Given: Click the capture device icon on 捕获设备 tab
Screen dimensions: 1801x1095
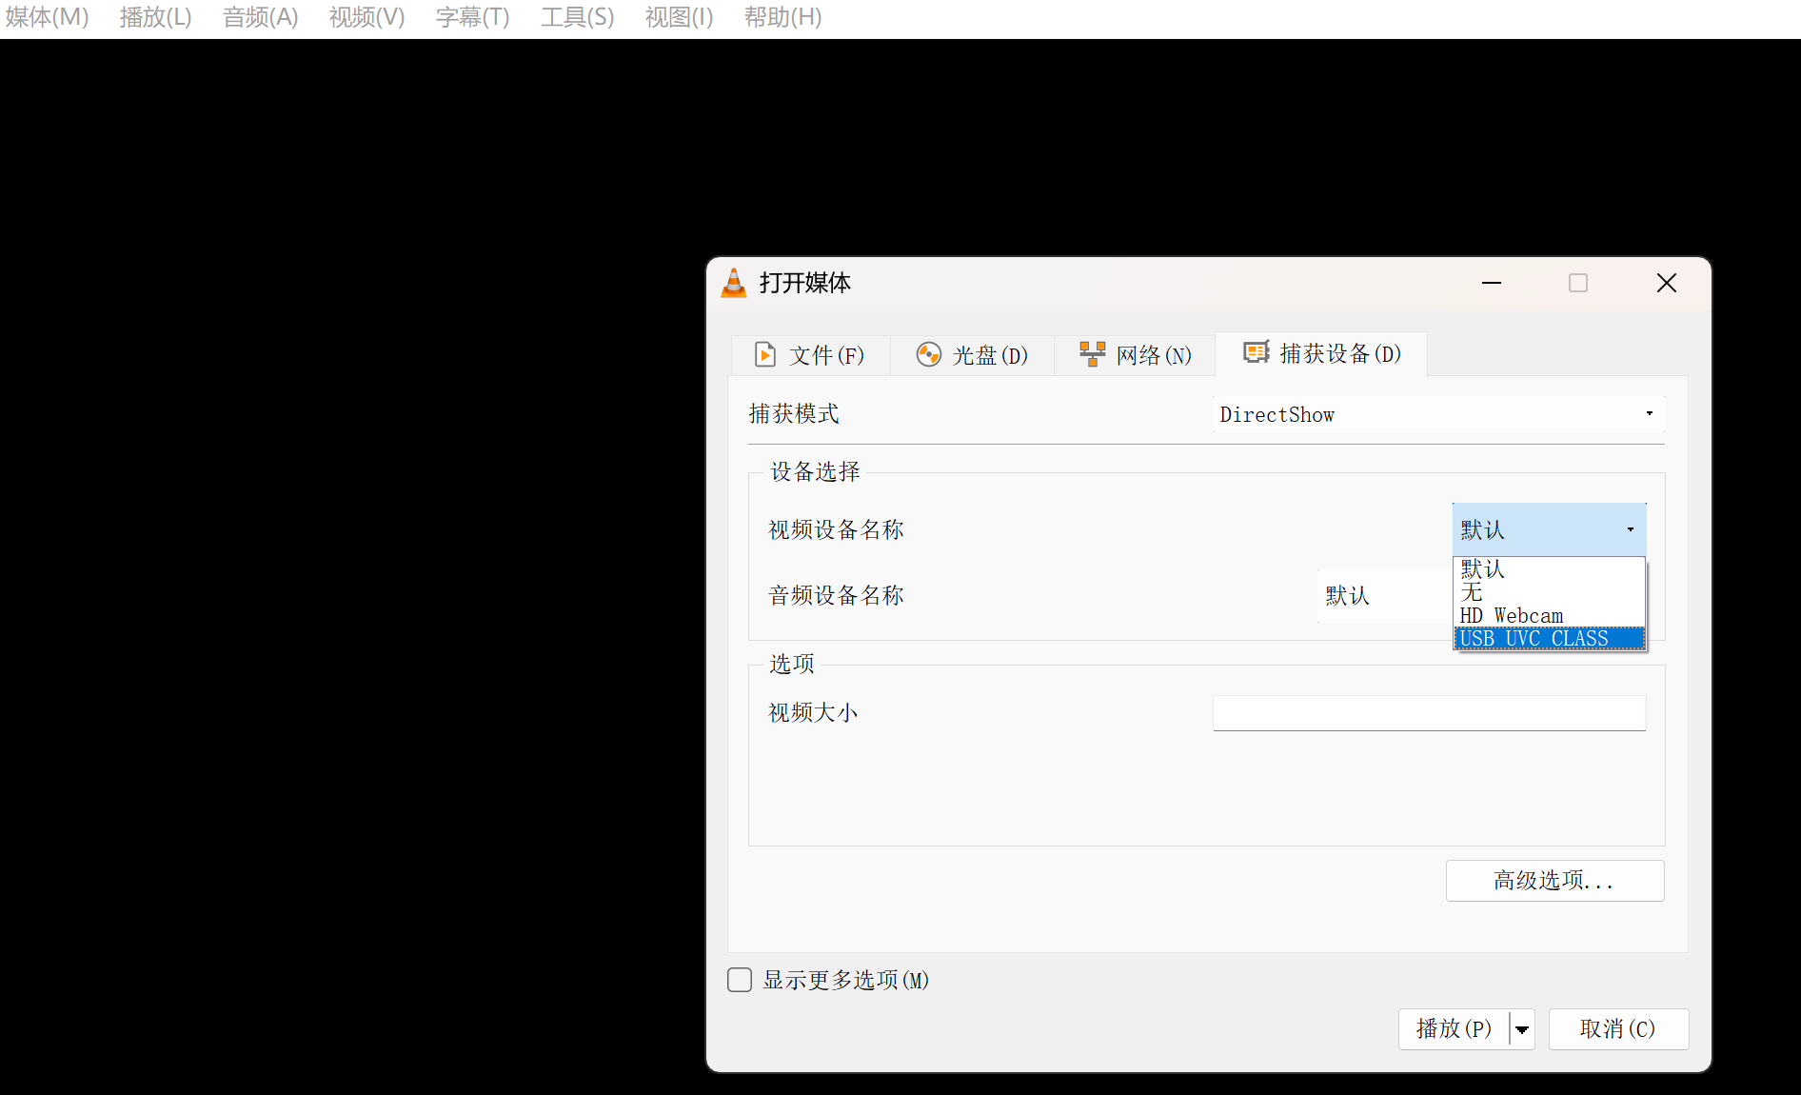Looking at the screenshot, I should click(x=1257, y=352).
